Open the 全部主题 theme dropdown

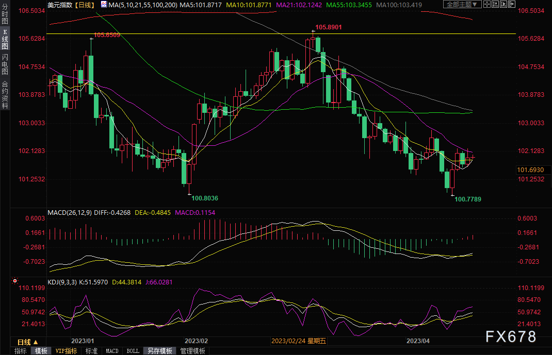[462, 5]
